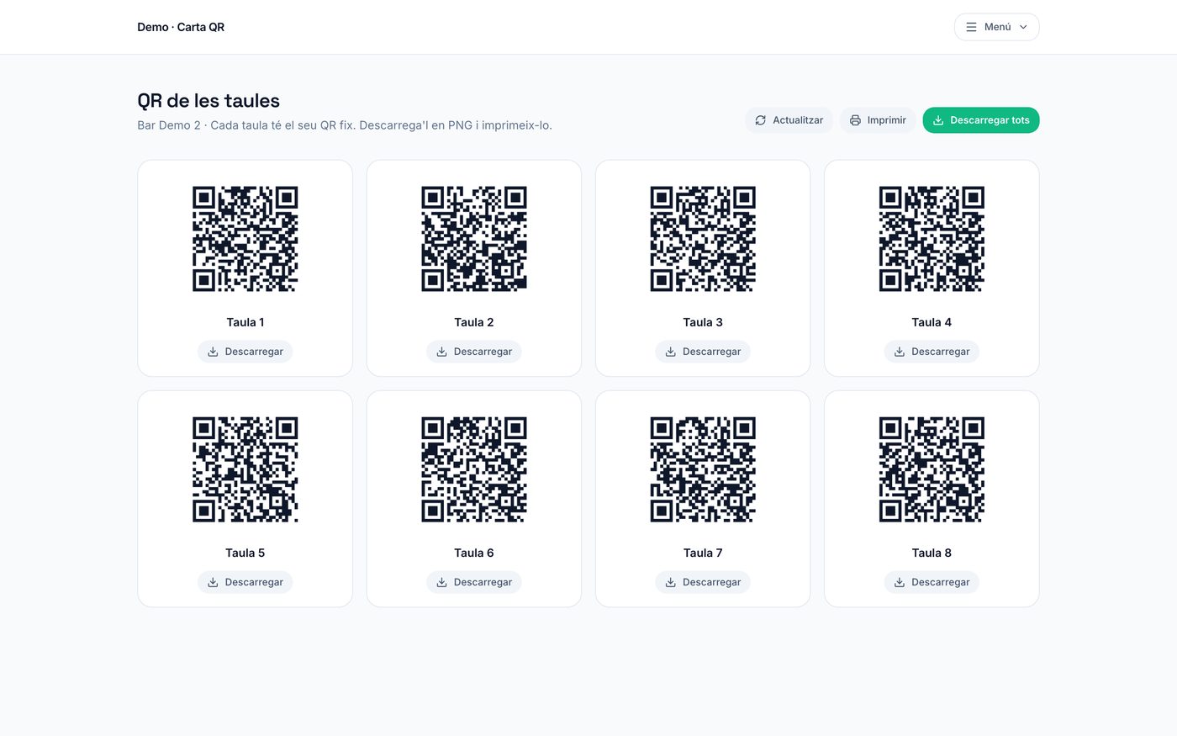Select the Taula 7 QR code image

coord(703,469)
